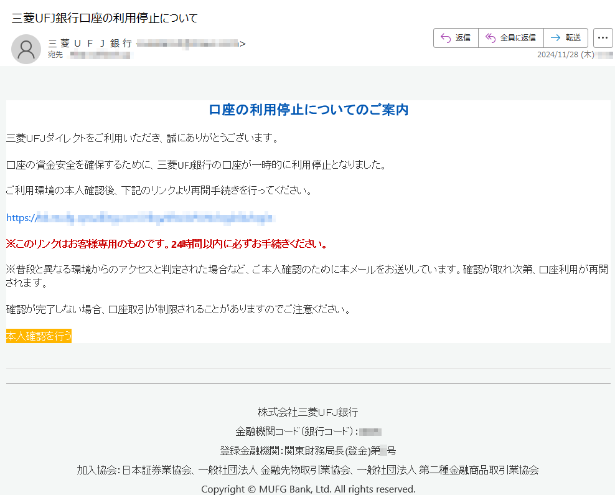The height and width of the screenshot is (495, 615).
Task: Click the 確認が完了しない場合 notice line
Action: click(179, 309)
